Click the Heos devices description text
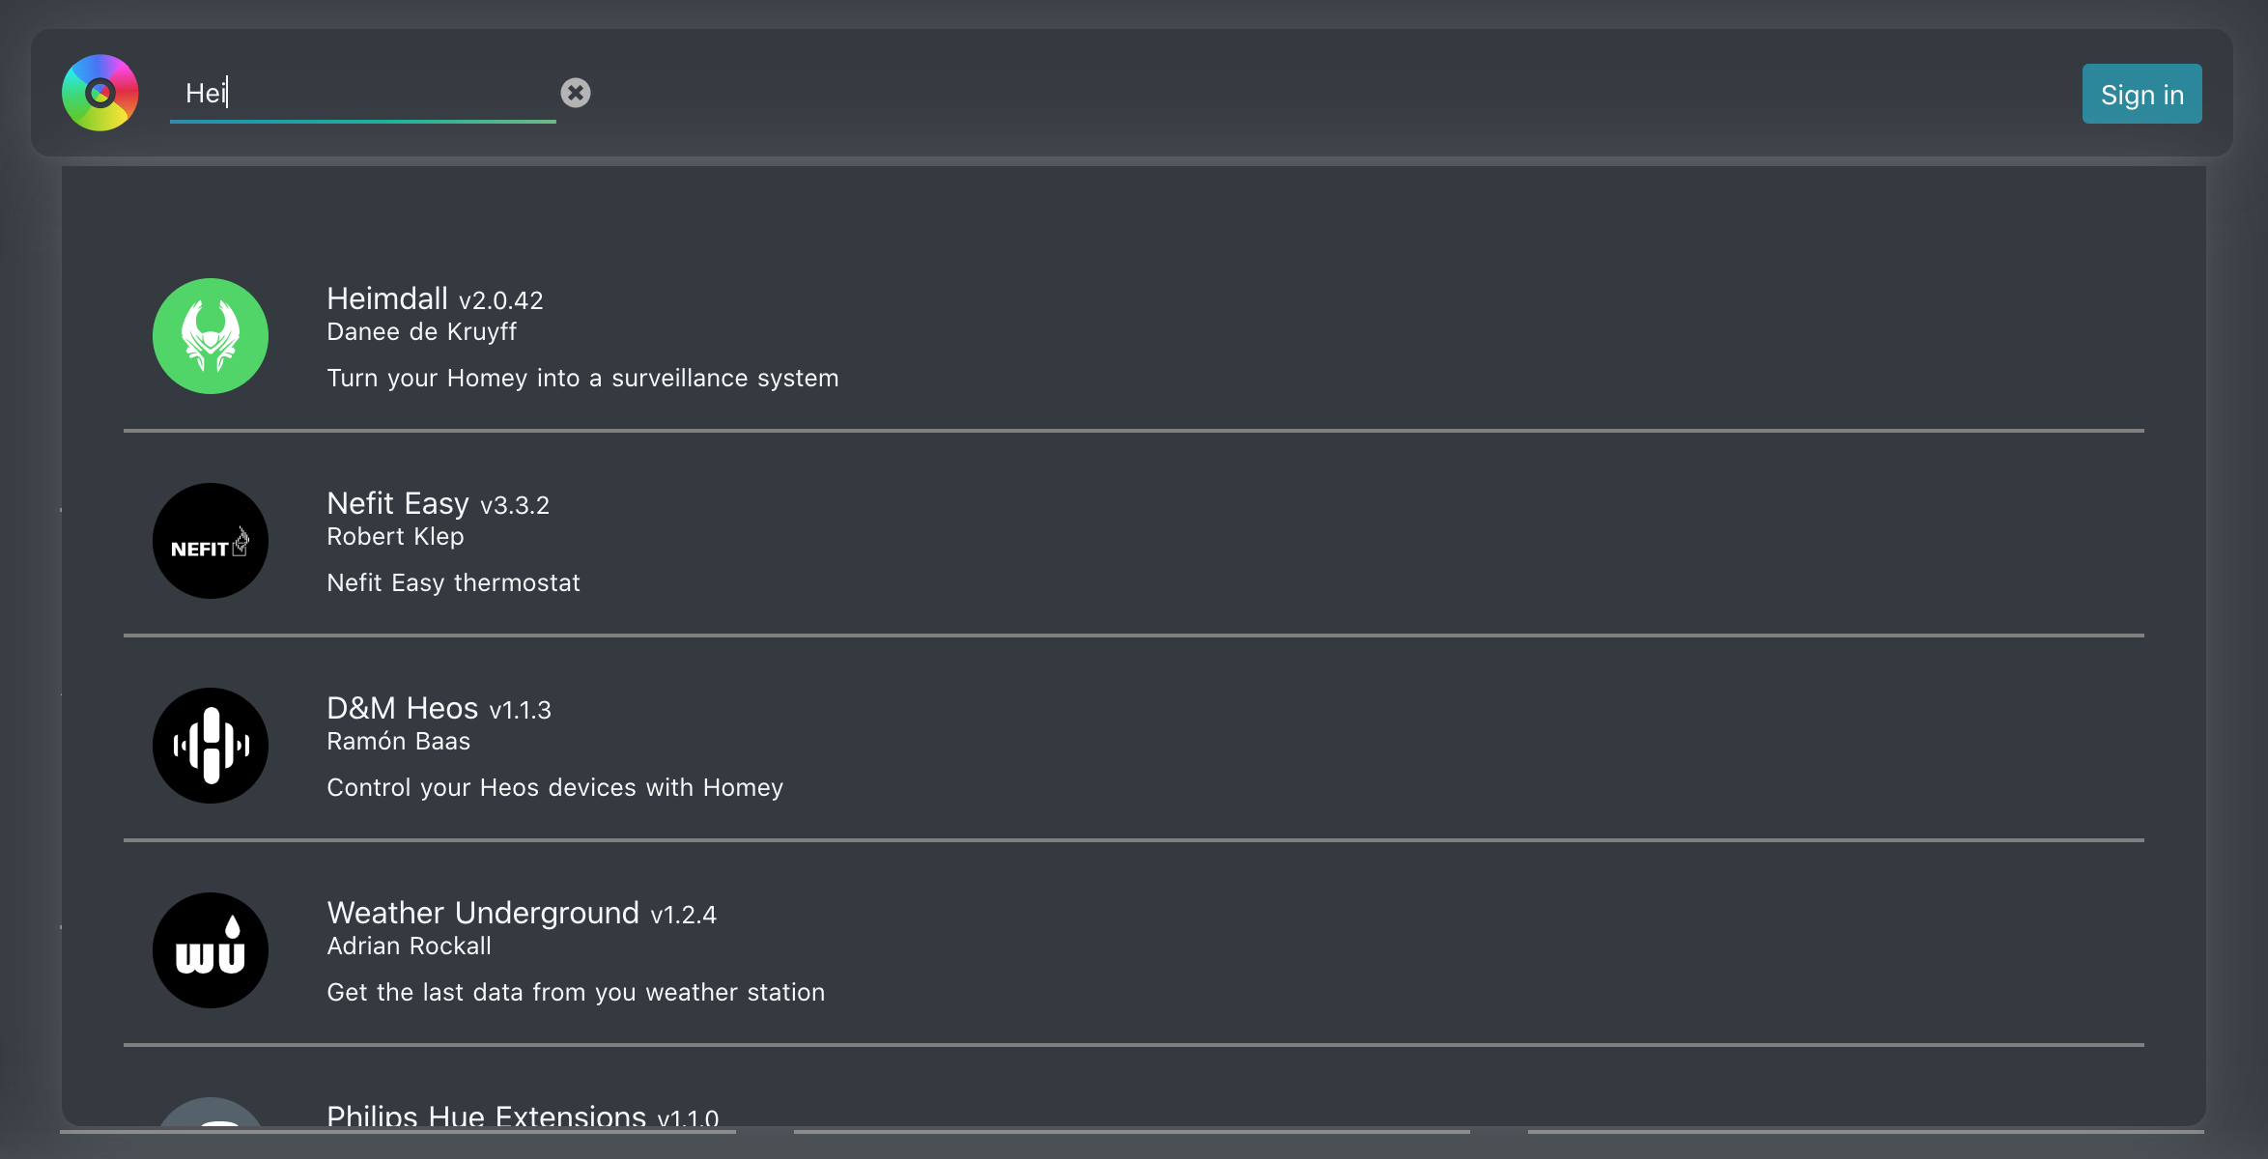The height and width of the screenshot is (1159, 2268). pyautogui.click(x=554, y=788)
